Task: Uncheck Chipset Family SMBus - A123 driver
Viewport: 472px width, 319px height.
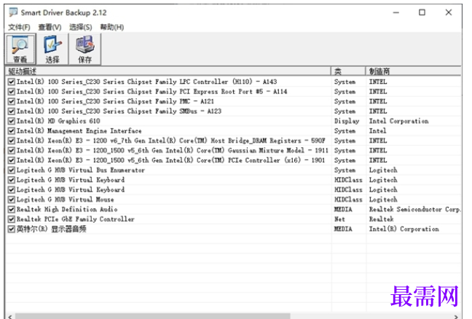Action: pos(12,111)
